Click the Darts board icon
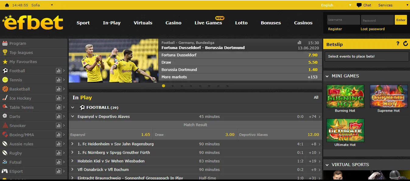Screen dimensions: 410x181 tap(5, 116)
